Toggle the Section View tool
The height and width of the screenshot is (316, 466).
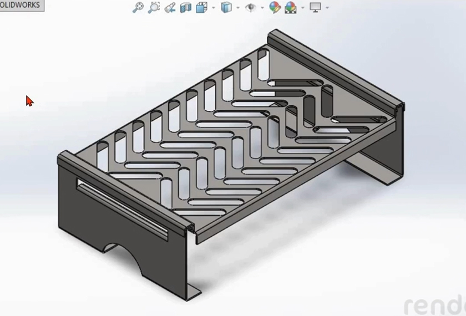coord(186,7)
